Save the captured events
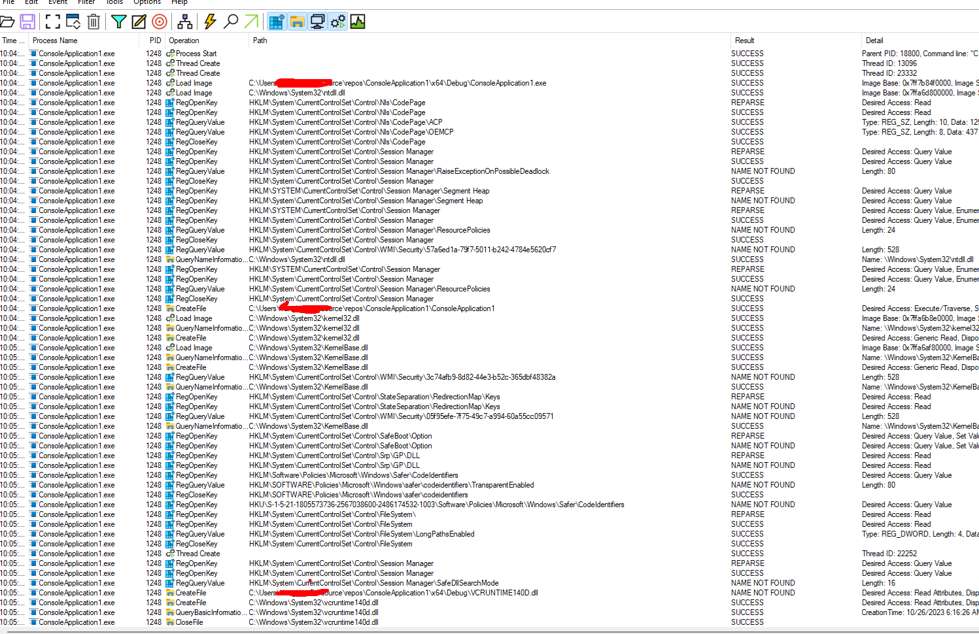This screenshot has width=979, height=634. point(27,22)
